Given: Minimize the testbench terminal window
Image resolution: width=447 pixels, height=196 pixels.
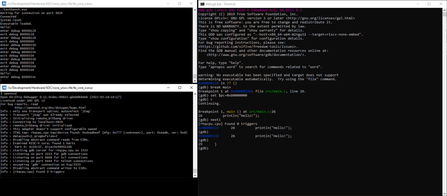Looking at the screenshot, I should click(166, 4).
